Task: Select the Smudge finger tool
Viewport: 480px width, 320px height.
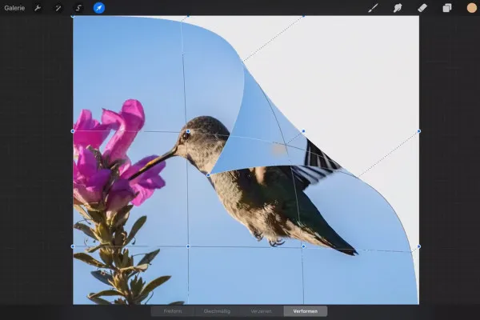Action: pyautogui.click(x=398, y=8)
